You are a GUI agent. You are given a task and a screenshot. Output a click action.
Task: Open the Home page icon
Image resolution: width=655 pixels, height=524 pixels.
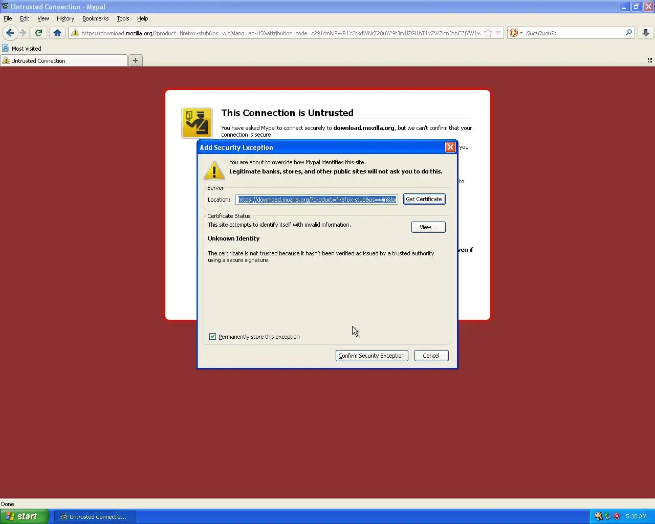pyautogui.click(x=57, y=33)
